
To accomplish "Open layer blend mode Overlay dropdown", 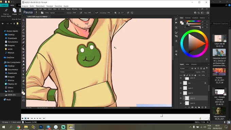I will click(187, 72).
